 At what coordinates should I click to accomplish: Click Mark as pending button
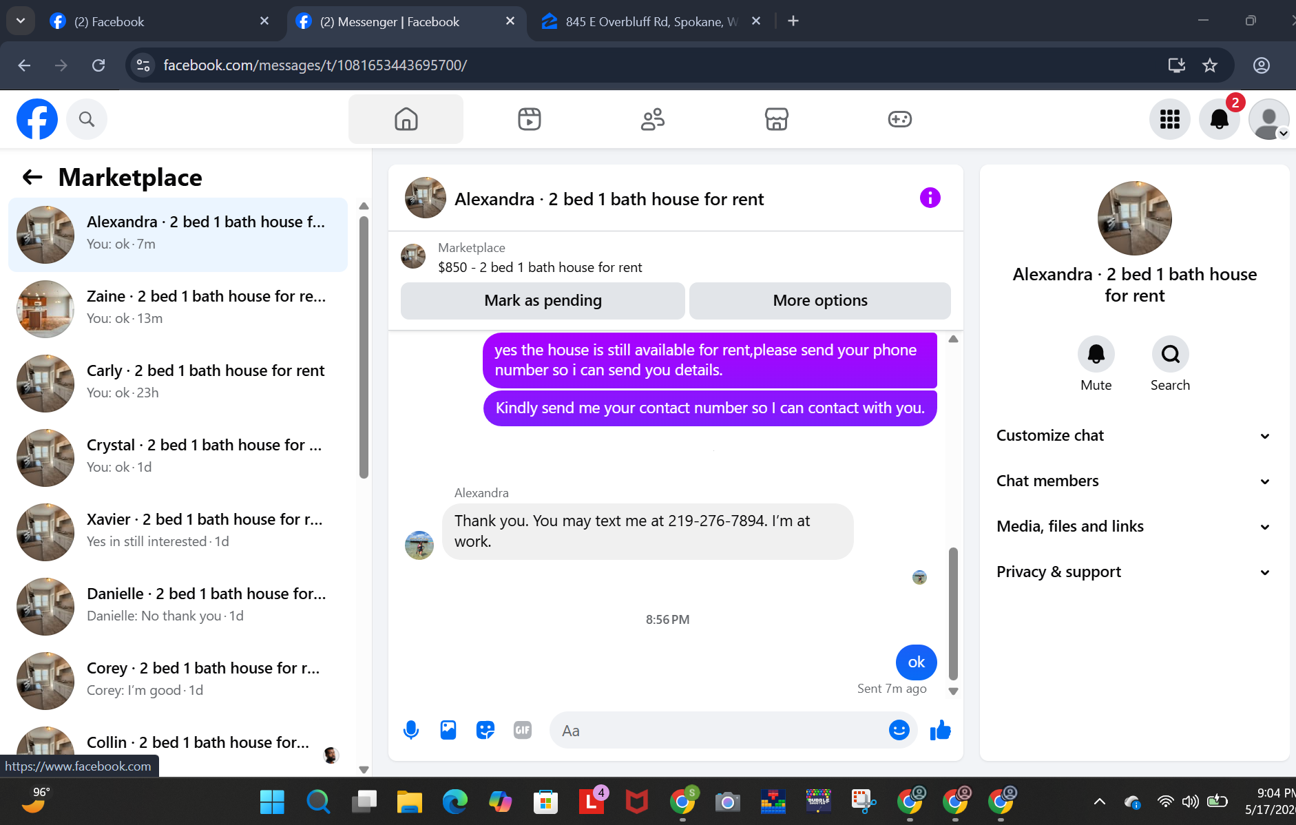(543, 301)
